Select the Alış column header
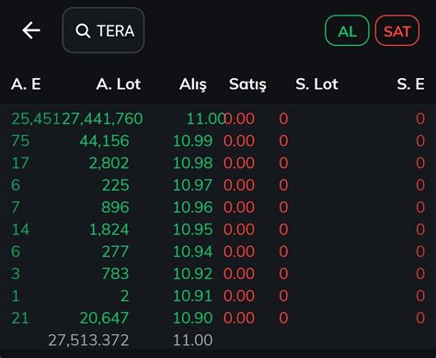Image resolution: width=436 pixels, height=358 pixels. [x=193, y=84]
